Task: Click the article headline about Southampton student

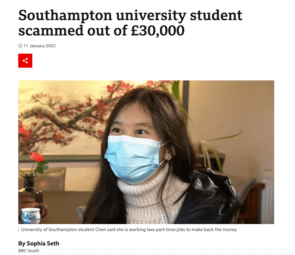Action: click(x=130, y=23)
